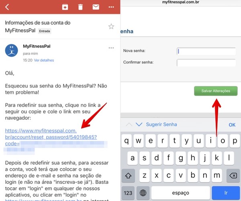The width and height of the screenshot is (241, 201).
Task: Tap the l key
Action: point(229,158)
